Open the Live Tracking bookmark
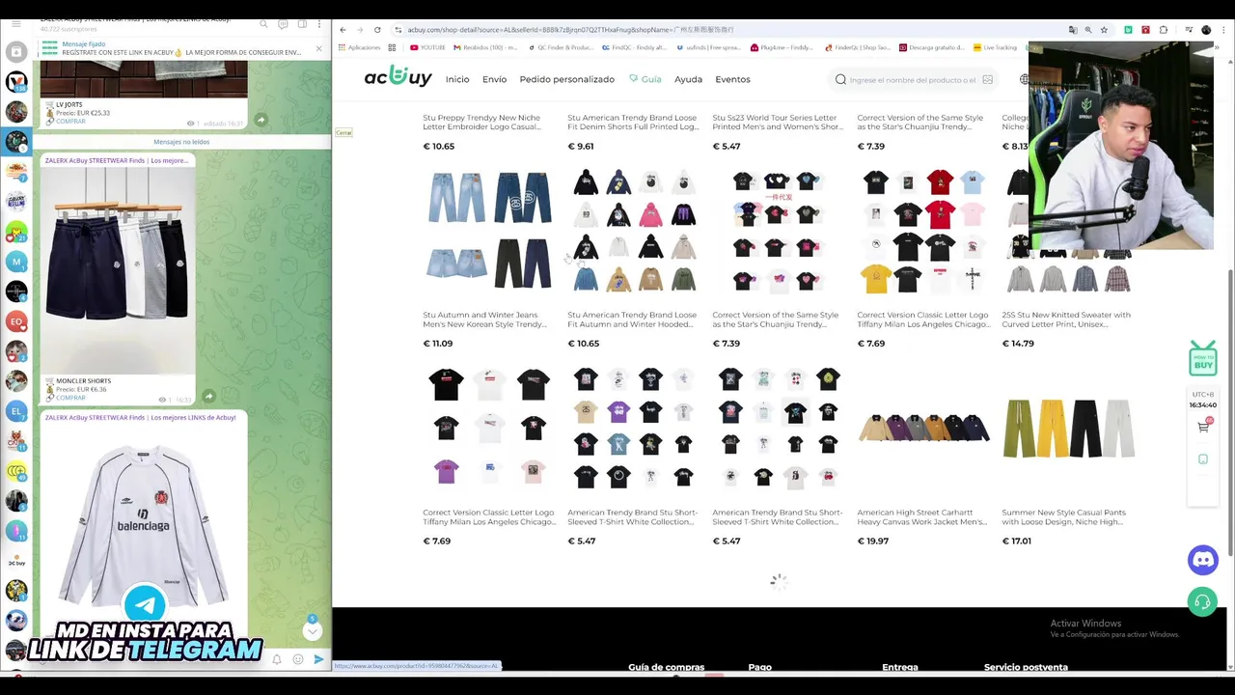 (x=995, y=47)
